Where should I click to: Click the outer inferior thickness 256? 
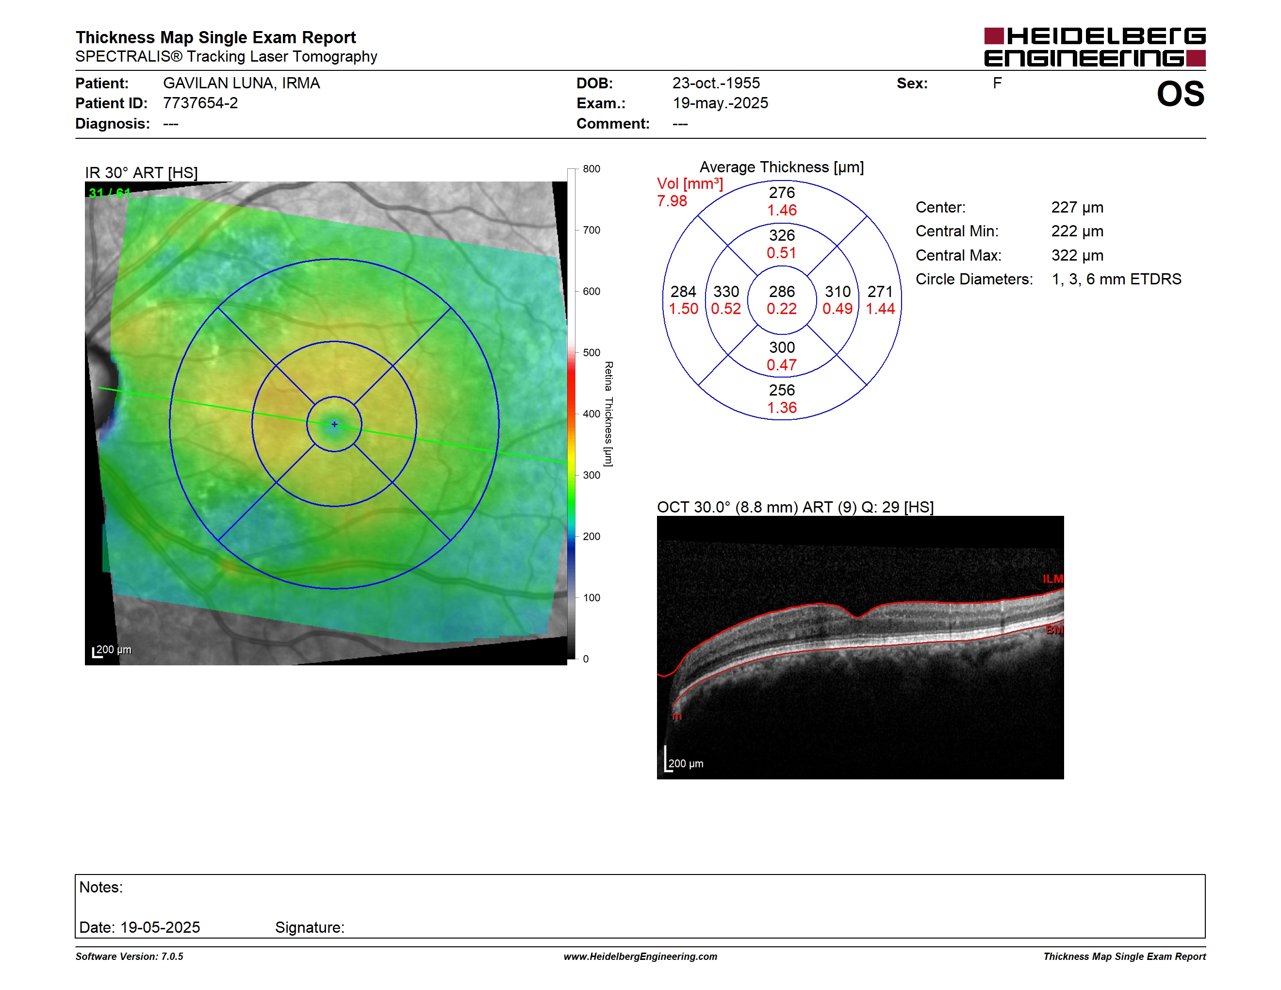coord(782,390)
